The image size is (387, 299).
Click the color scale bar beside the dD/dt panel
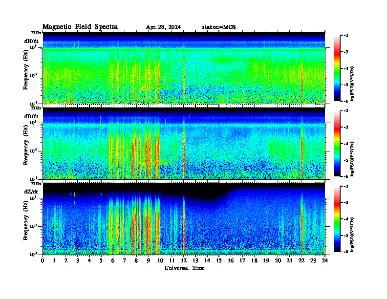pyautogui.click(x=337, y=144)
